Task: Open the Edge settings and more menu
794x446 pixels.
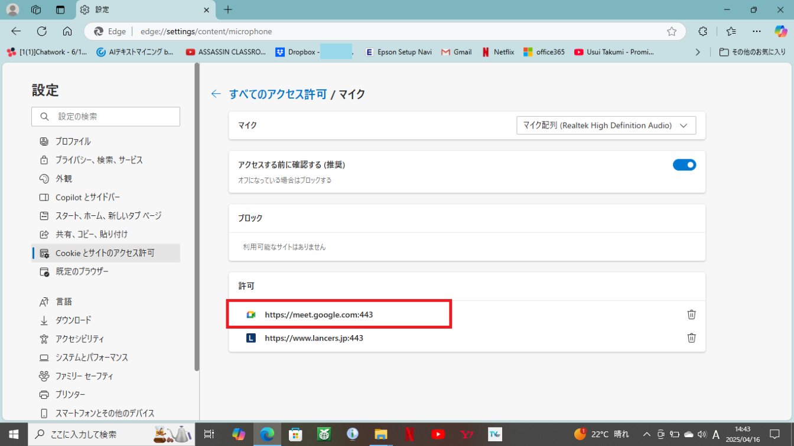Action: 757,31
